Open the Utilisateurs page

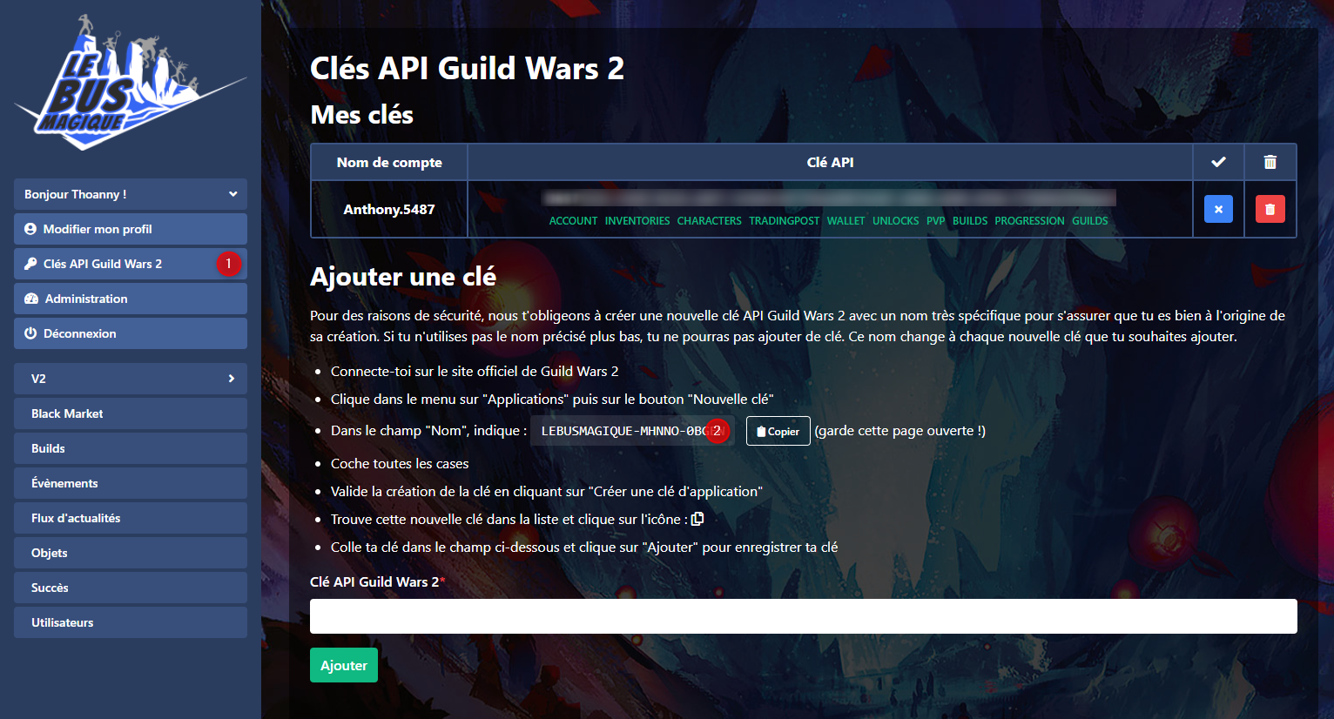coord(131,622)
